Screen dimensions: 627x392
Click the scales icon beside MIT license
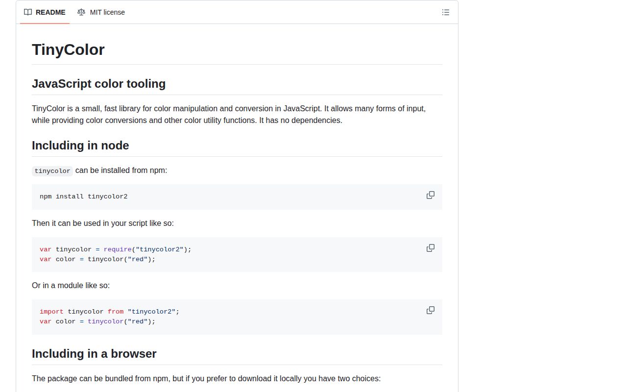[81, 12]
